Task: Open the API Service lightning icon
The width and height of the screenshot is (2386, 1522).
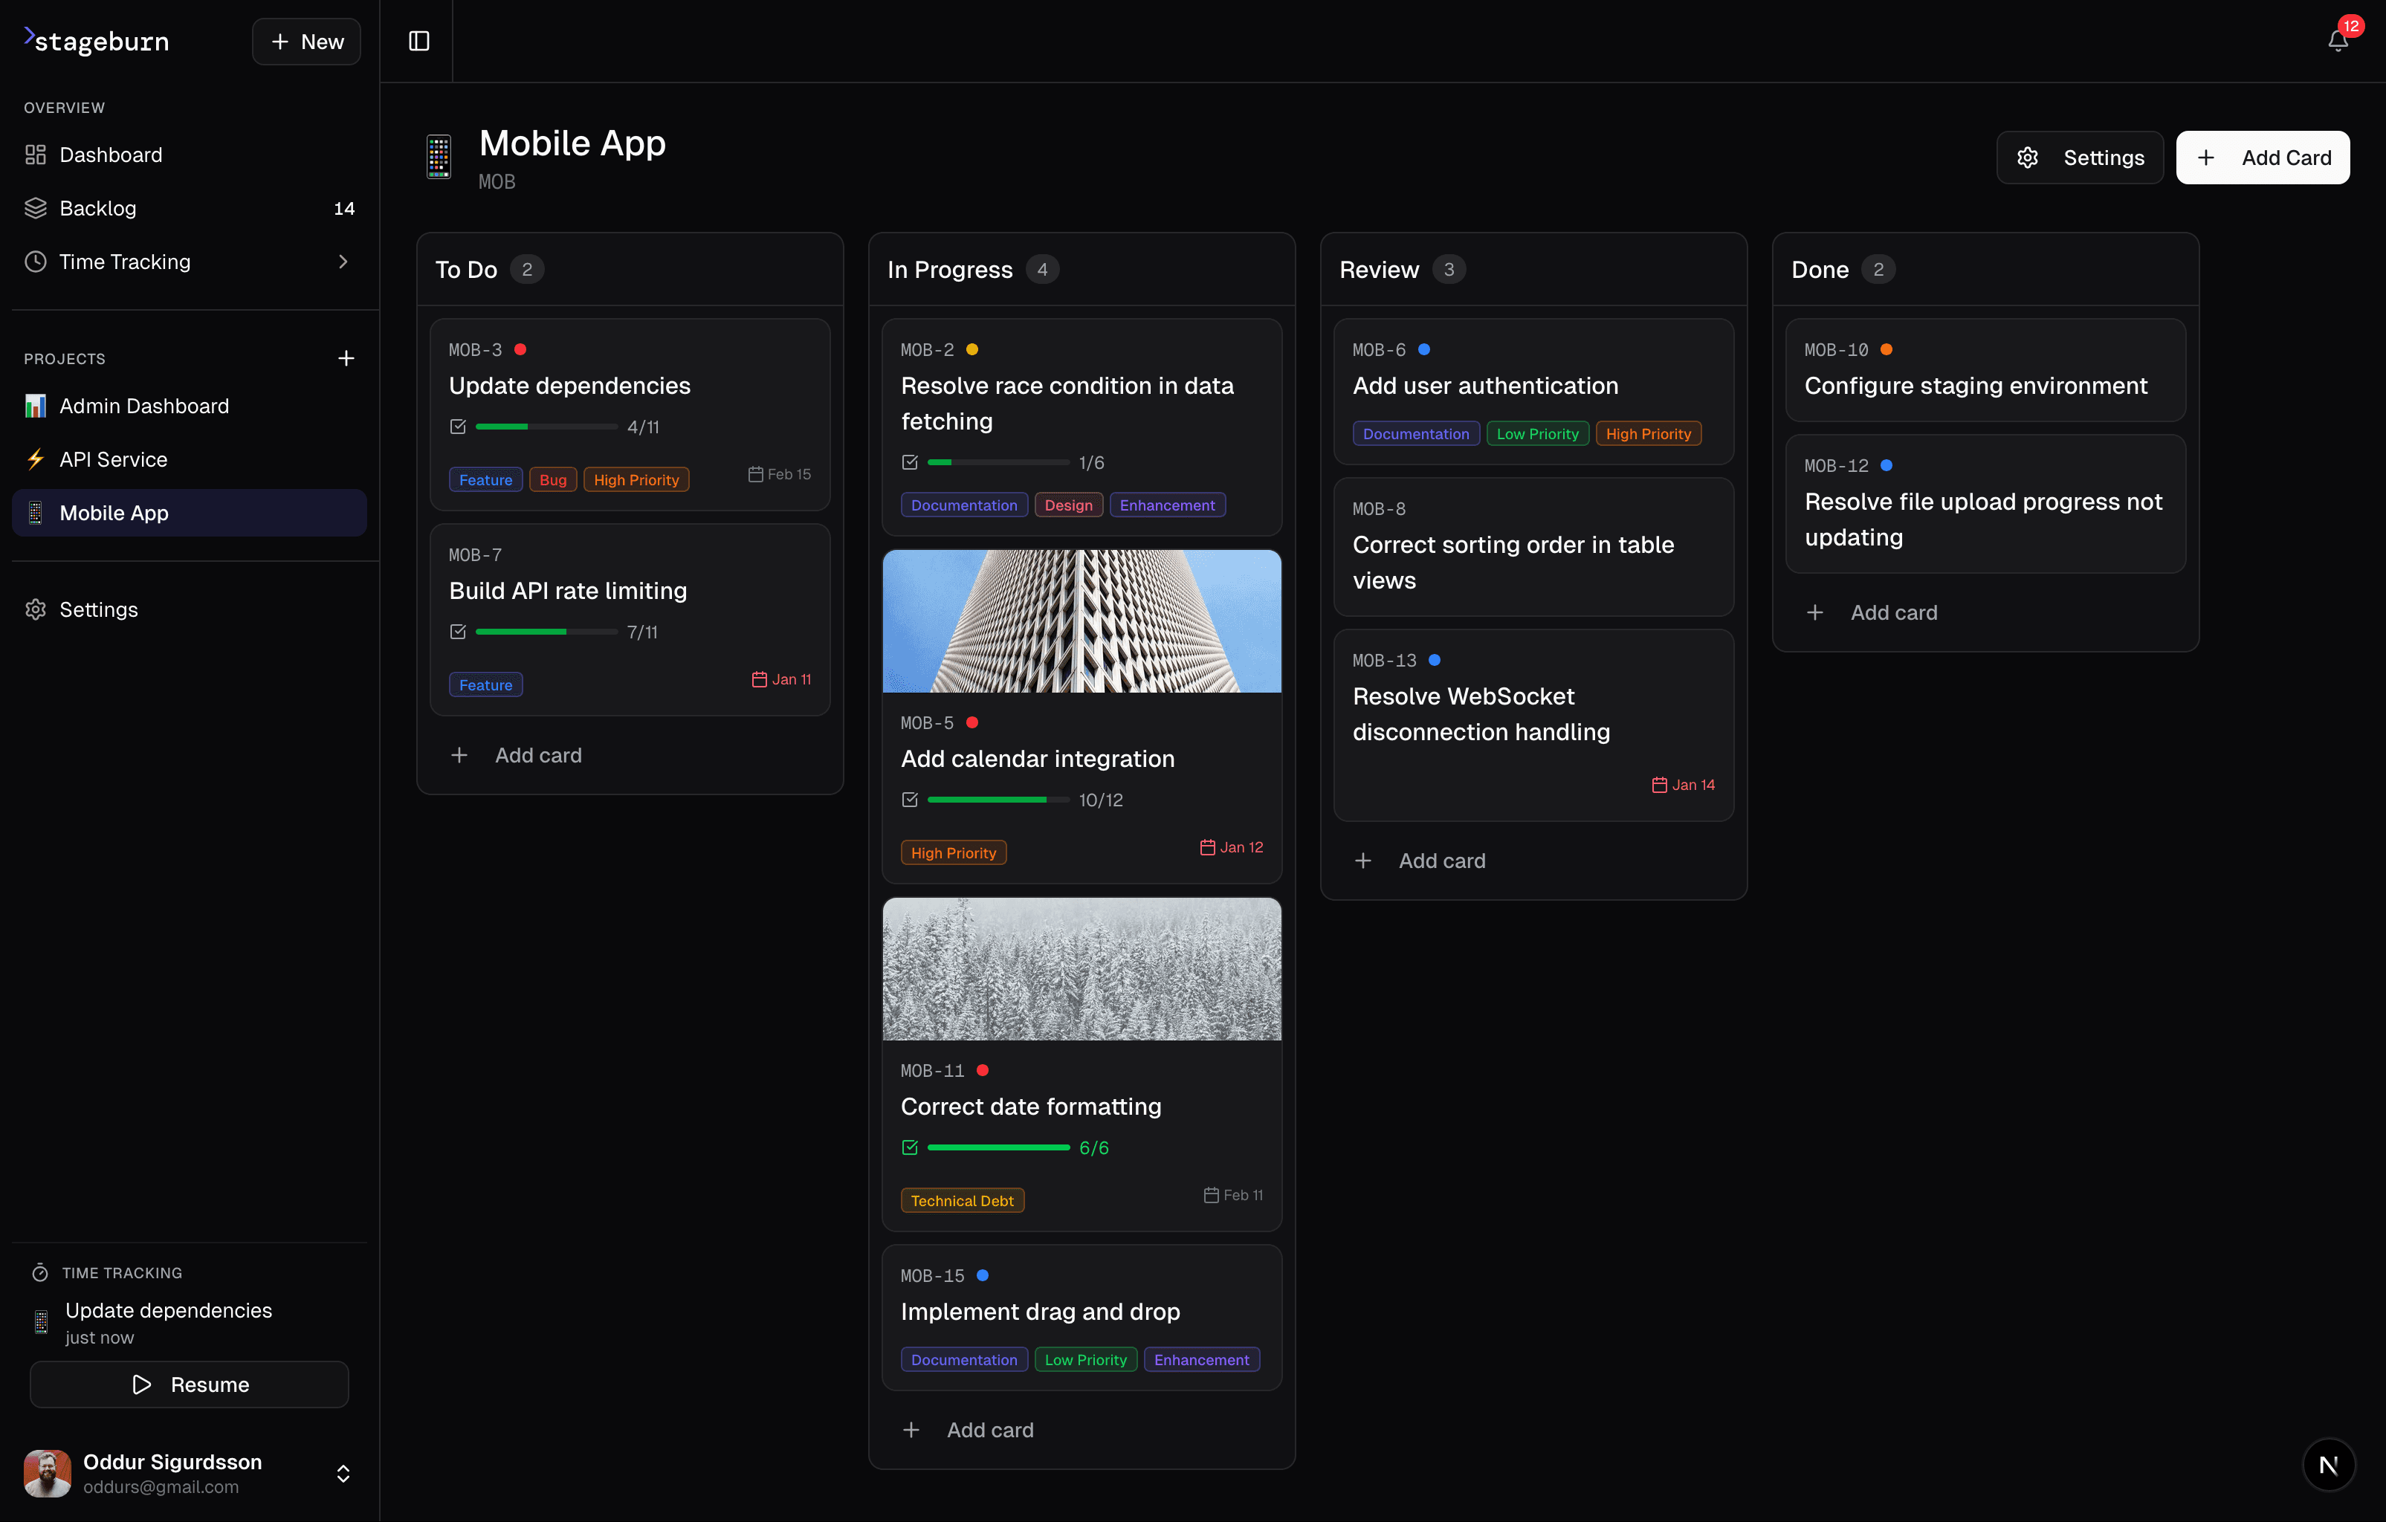Action: pyautogui.click(x=36, y=459)
